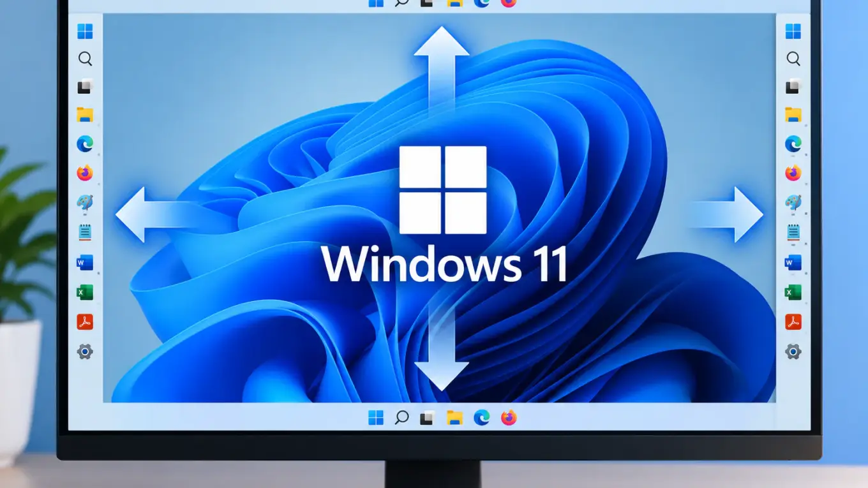Launch Microsoft Edge from the bottom taskbar
The width and height of the screenshot is (868, 488).
tap(482, 418)
